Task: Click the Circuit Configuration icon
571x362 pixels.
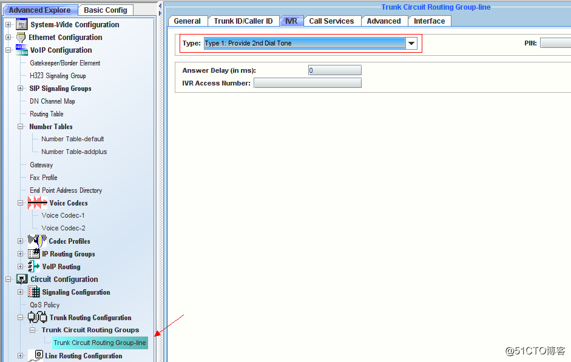Action: (22, 279)
